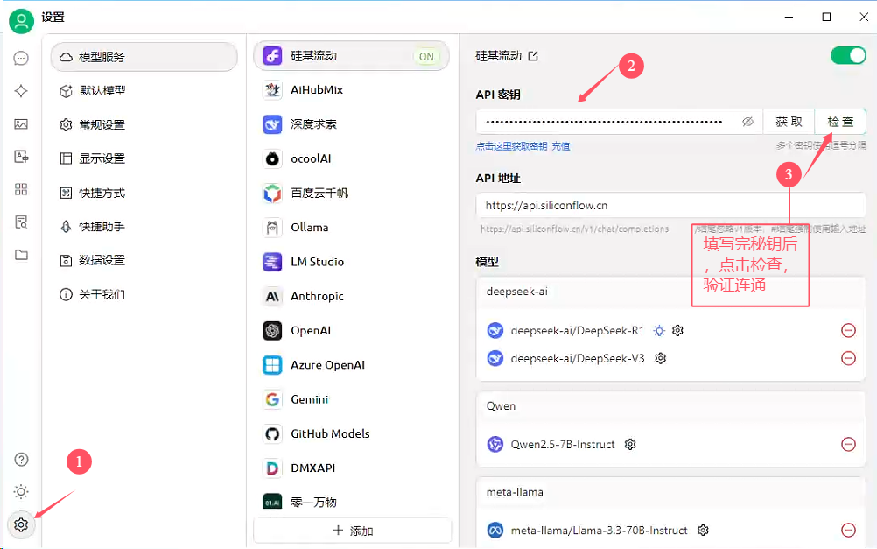The height and width of the screenshot is (549, 877).
Task: Toggle API key visibility eye icon
Action: pos(747,122)
